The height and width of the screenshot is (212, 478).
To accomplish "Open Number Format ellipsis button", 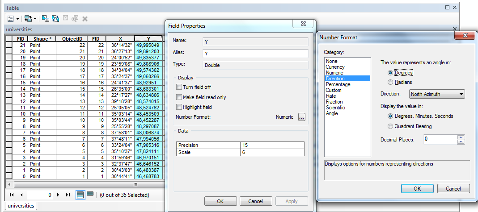I will click(302, 117).
